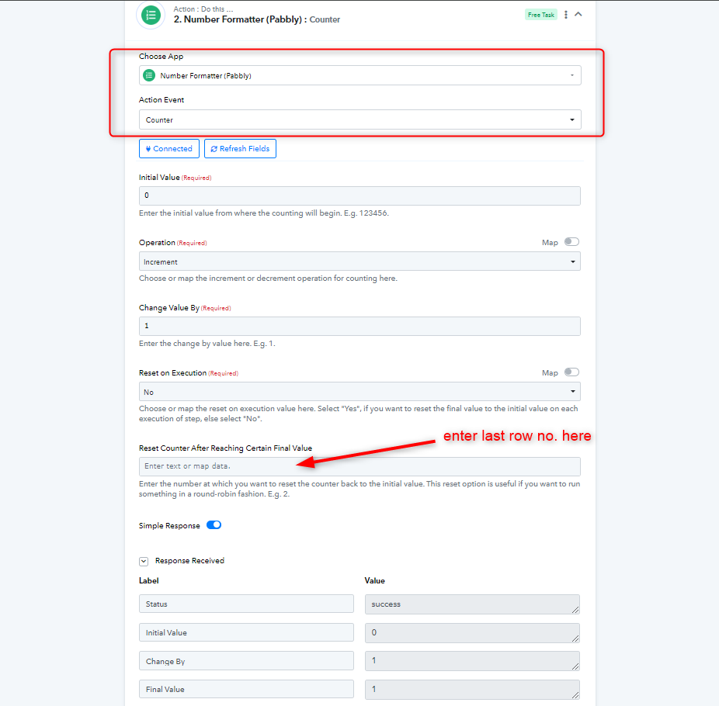
Task: Click the step title Number Formatter (Pabbly) : Counter
Action: (x=257, y=19)
